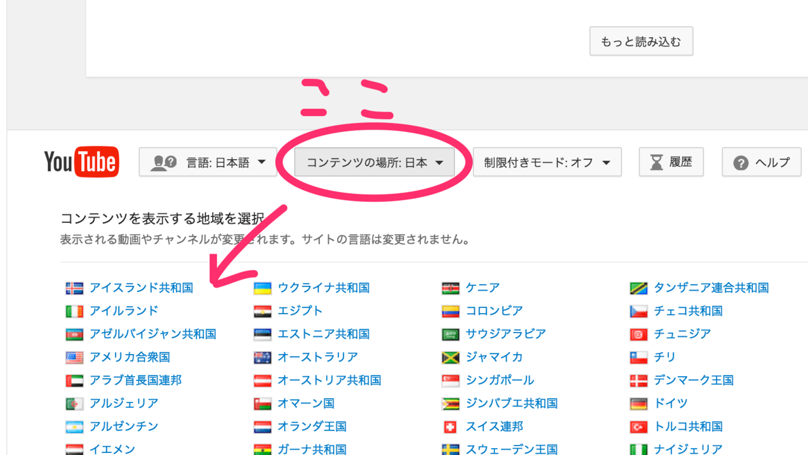Click the Tanzania flag icon

[x=639, y=288]
